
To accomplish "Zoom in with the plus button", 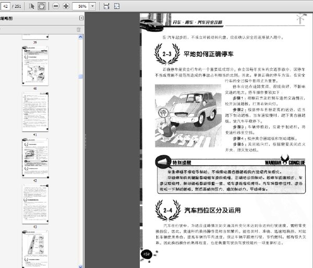I will [x=66, y=6].
